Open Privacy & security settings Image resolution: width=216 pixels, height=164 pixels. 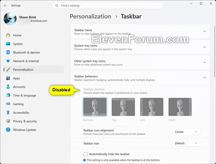(34, 121)
